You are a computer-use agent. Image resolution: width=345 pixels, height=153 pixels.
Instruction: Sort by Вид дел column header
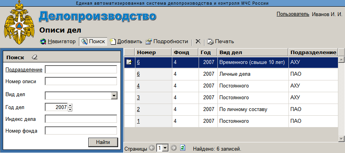(253, 52)
